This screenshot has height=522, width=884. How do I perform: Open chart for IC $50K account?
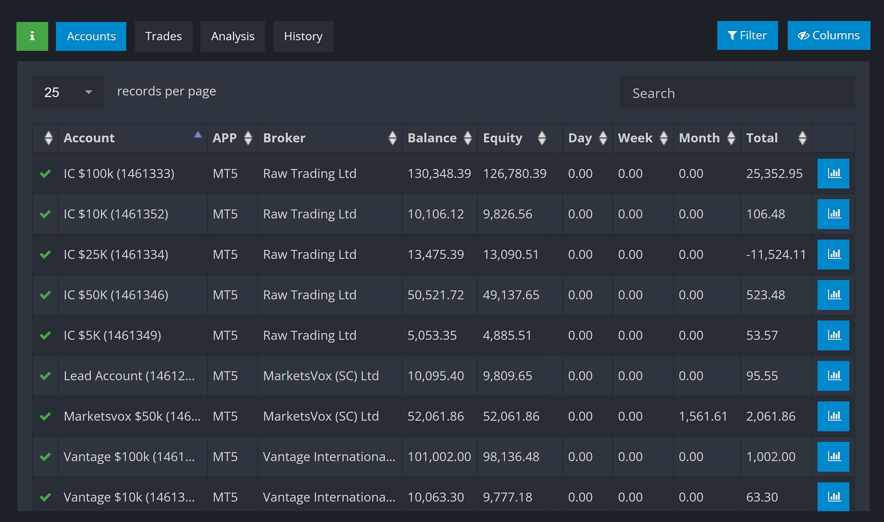click(x=833, y=295)
